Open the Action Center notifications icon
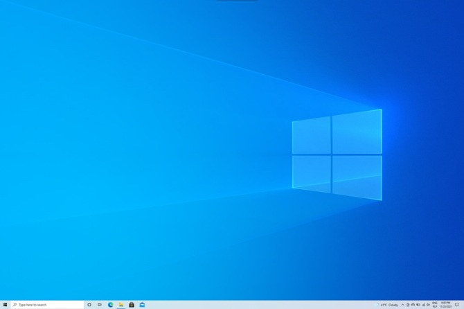This screenshot has width=464, height=309. tap(457, 305)
